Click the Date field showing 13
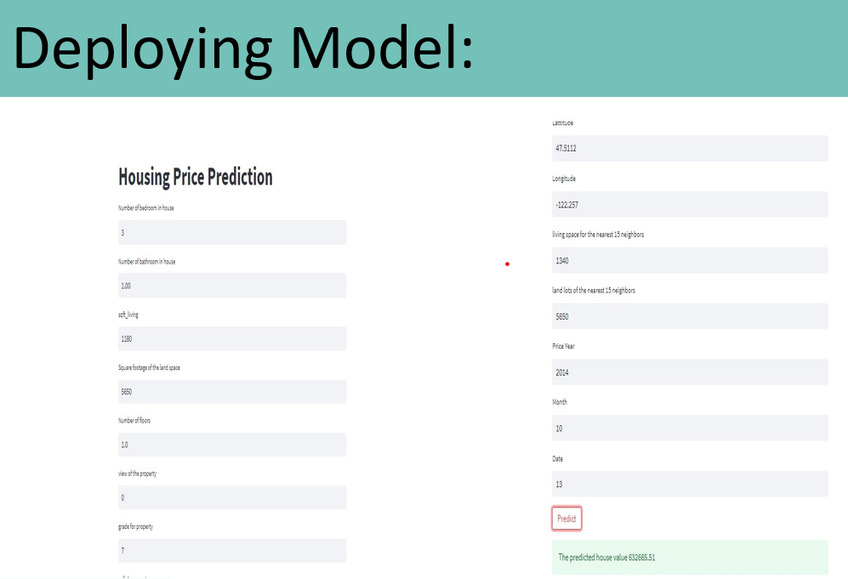 (x=690, y=483)
